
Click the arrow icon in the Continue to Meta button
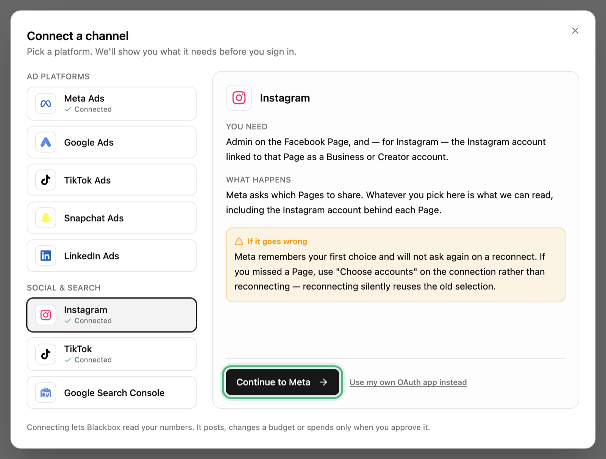323,382
